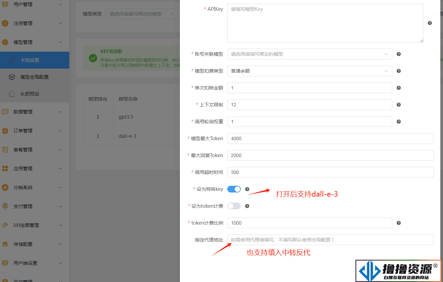The image size is (443, 282).
Task: Open 模型扣费类型 dropdown
Action: tap(309, 71)
